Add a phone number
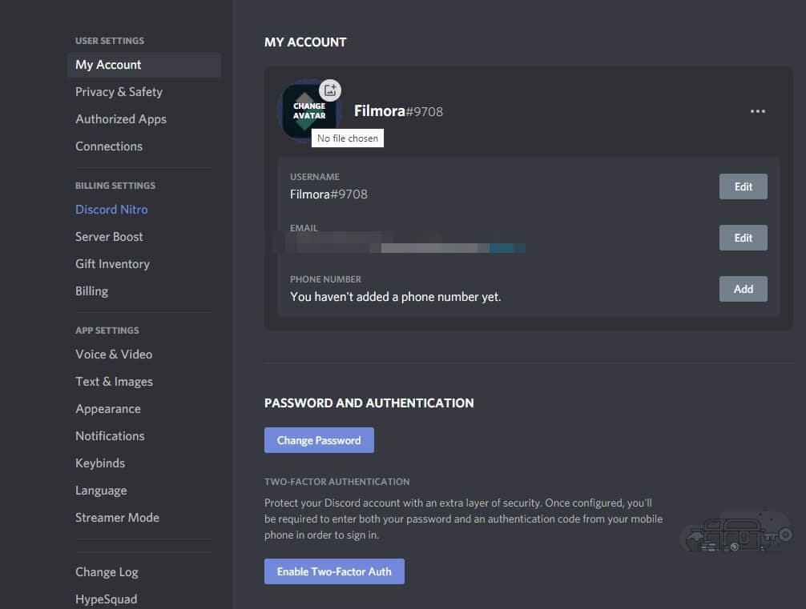This screenshot has width=806, height=609. 743,289
